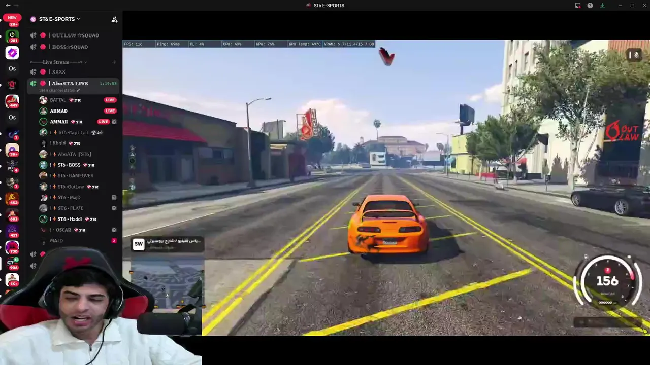
Task: Open the server icon with 683 badge
Action: click(12, 215)
